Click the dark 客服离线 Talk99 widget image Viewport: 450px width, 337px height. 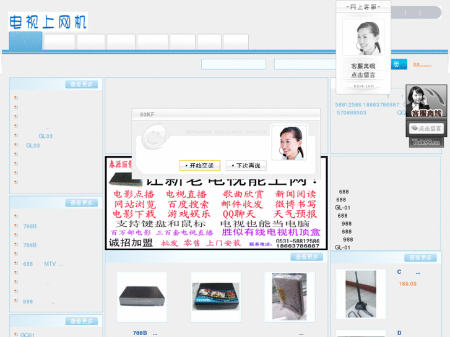coord(426,101)
